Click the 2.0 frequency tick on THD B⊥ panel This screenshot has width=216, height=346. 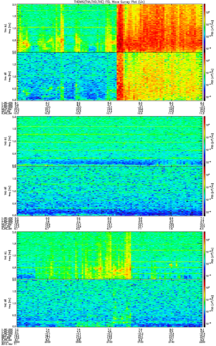coord(14,118)
